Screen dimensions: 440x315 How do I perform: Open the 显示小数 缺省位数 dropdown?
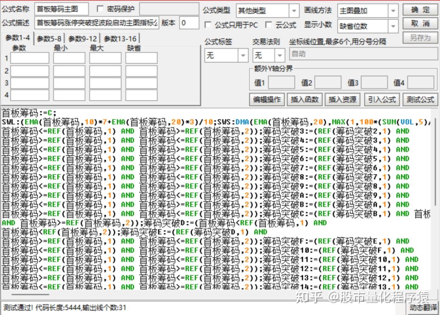tap(393, 26)
